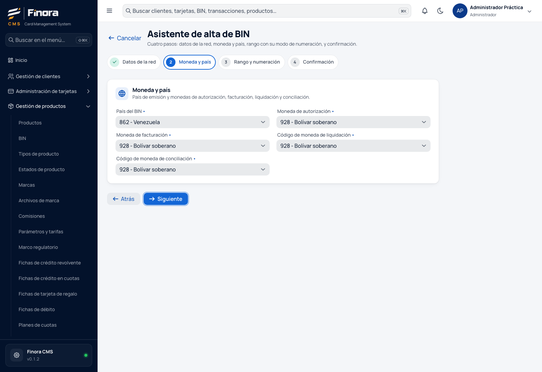Click the step 4 number circle
The width and height of the screenshot is (542, 372).
(295, 62)
